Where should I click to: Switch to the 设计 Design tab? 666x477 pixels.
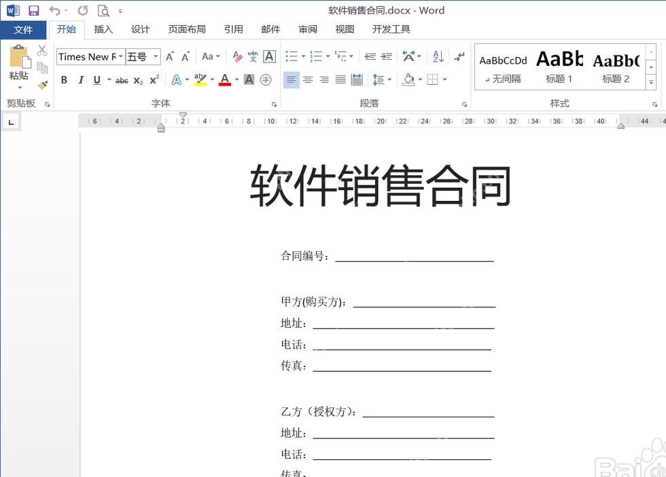[x=140, y=29]
